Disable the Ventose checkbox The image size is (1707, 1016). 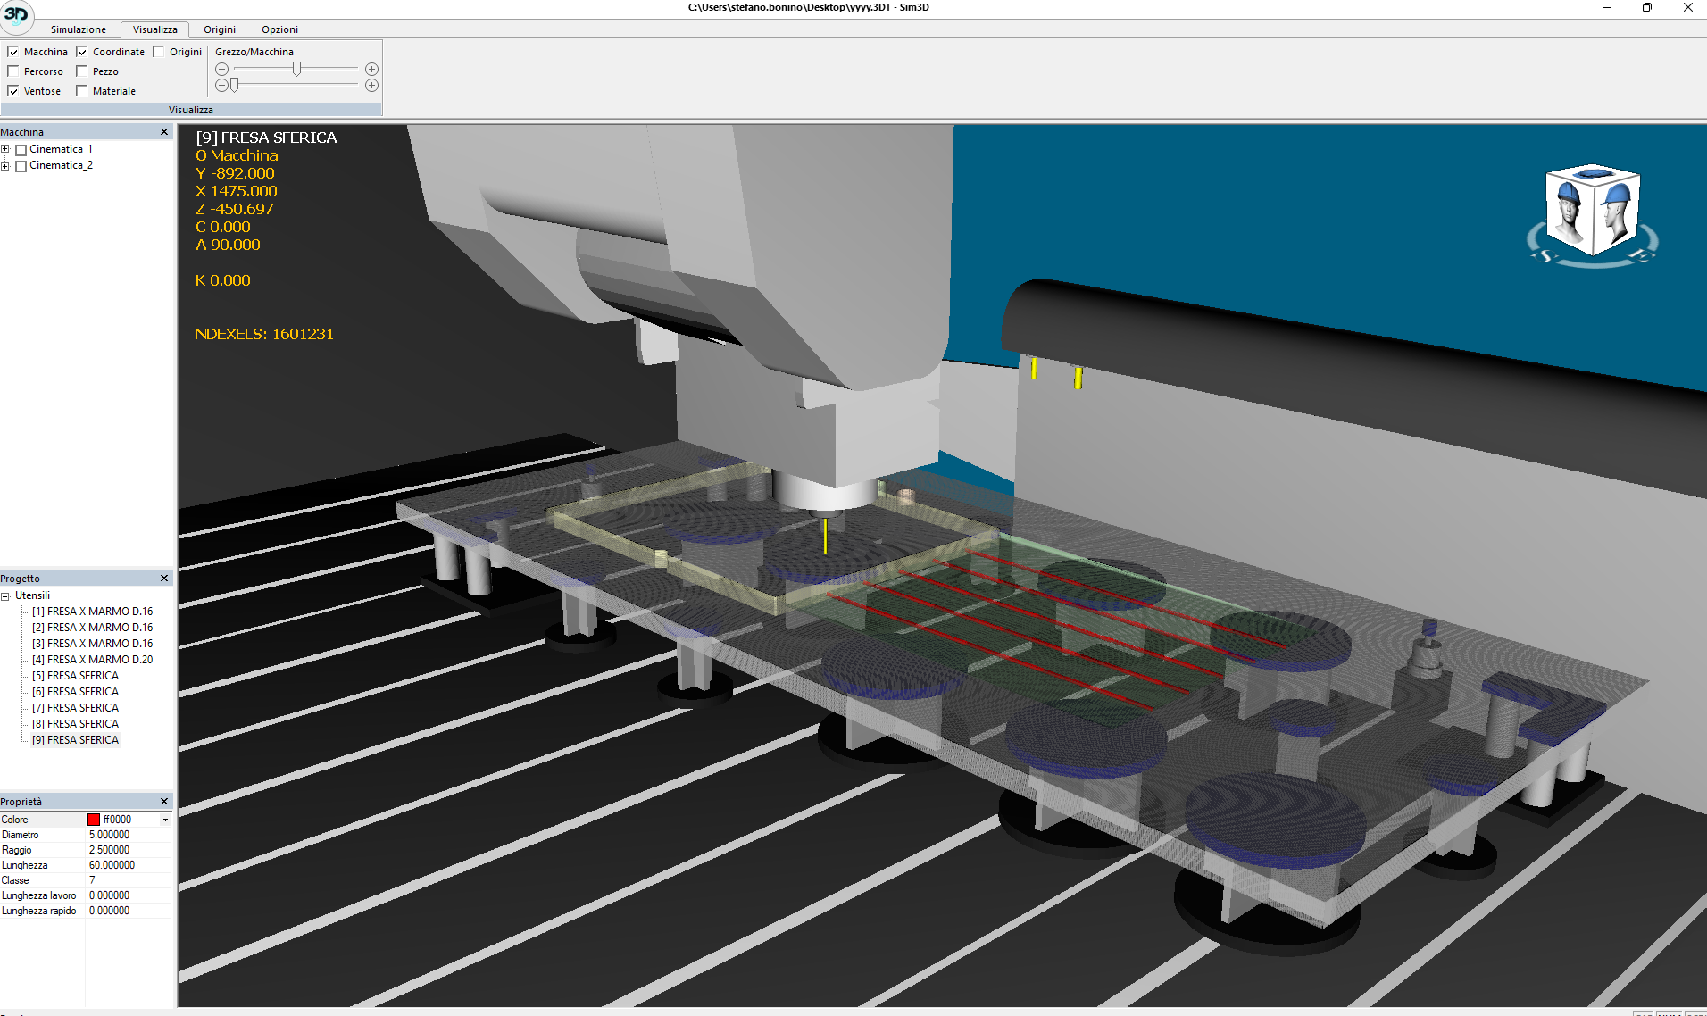[13, 91]
